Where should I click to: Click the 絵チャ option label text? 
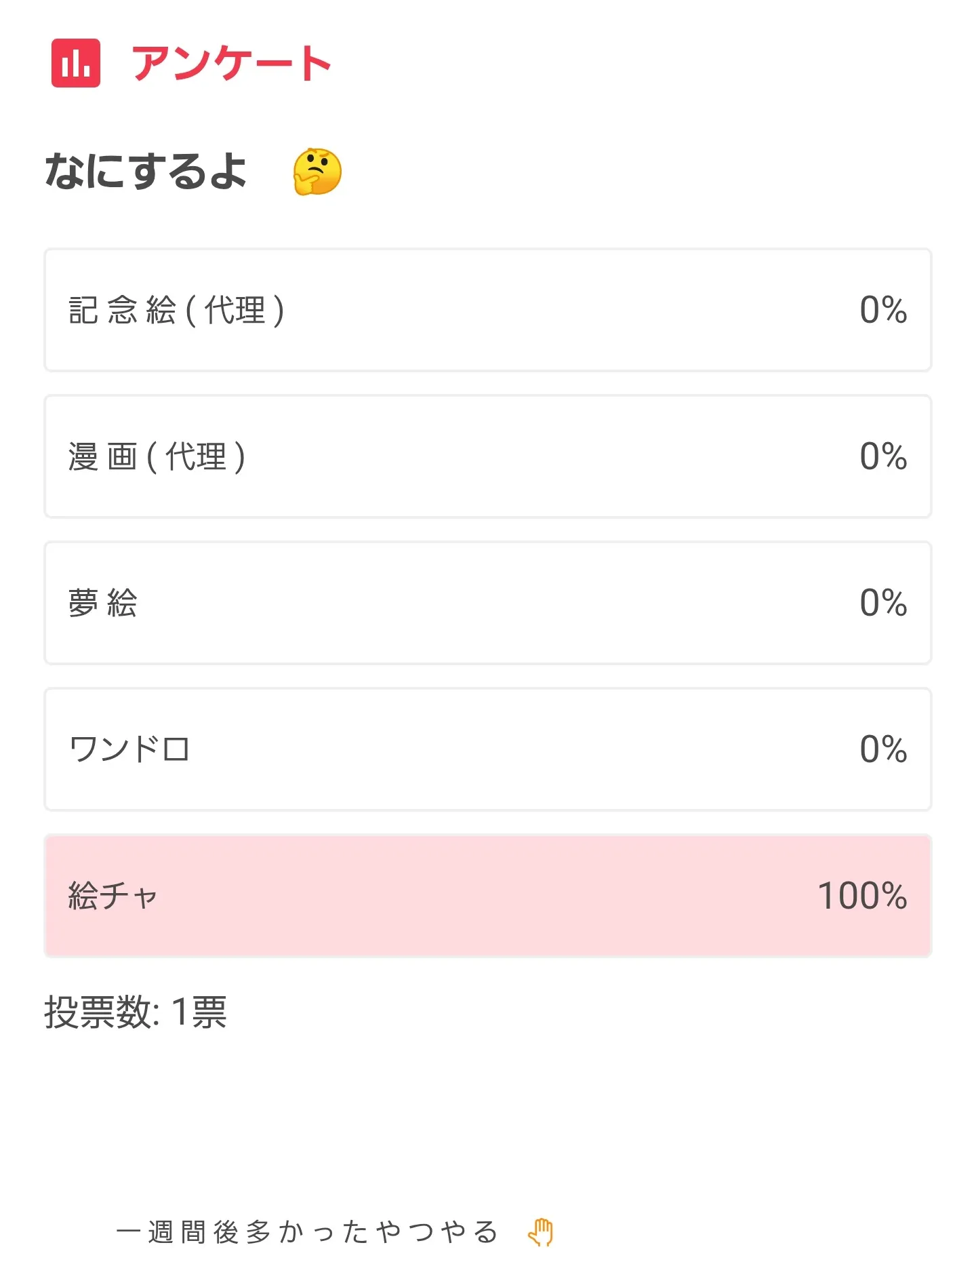(113, 896)
